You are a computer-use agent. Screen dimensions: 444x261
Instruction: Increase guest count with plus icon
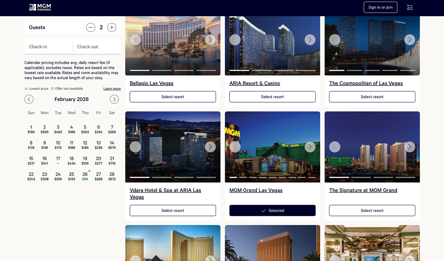coord(112,27)
